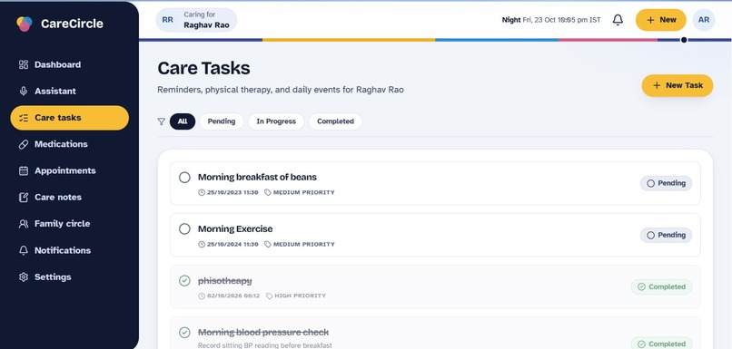The image size is (732, 349).
Task: Click Completed status badge for phisotheapy
Action: click(661, 287)
